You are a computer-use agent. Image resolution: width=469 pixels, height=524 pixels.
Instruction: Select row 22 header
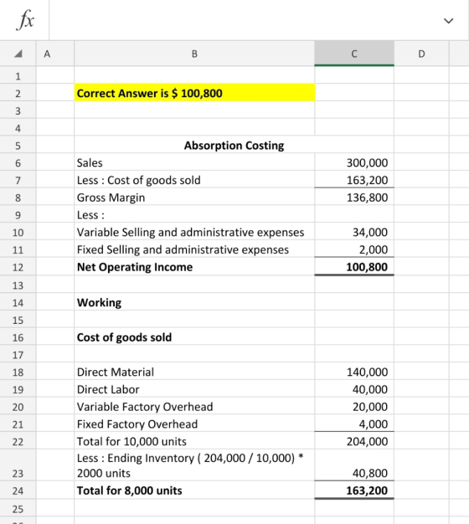point(18,441)
